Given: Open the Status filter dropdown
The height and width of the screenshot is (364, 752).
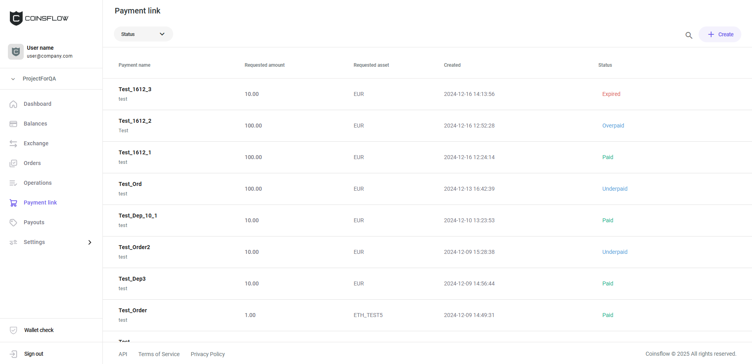Looking at the screenshot, I should click(x=143, y=34).
